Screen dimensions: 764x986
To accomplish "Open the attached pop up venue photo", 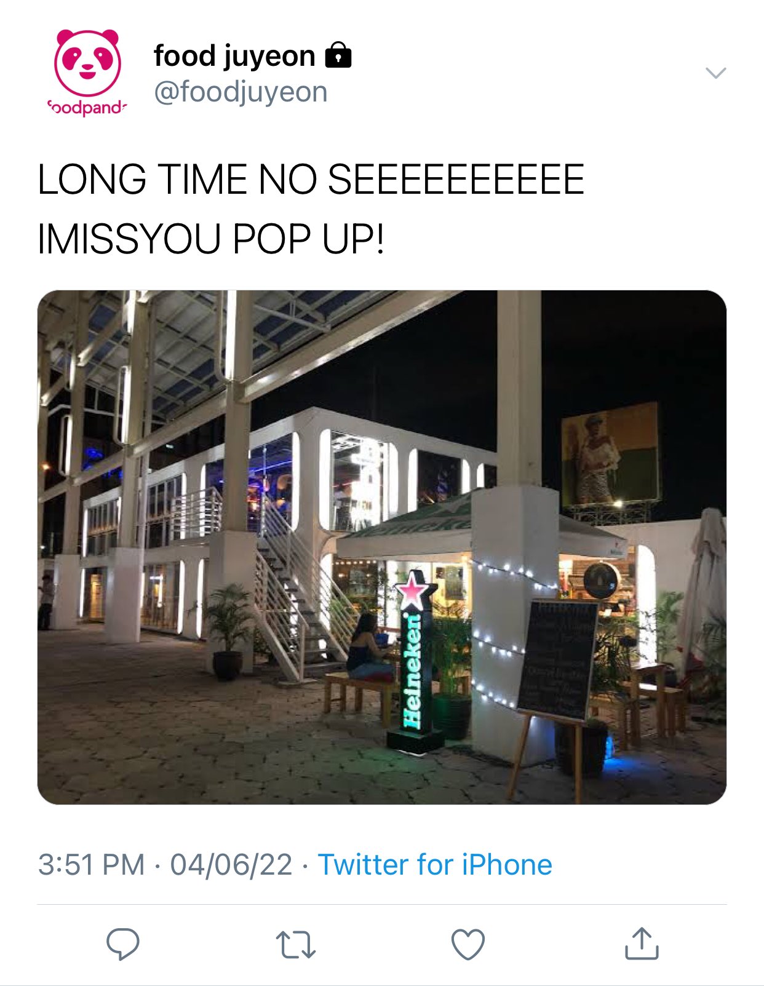I will click(382, 547).
